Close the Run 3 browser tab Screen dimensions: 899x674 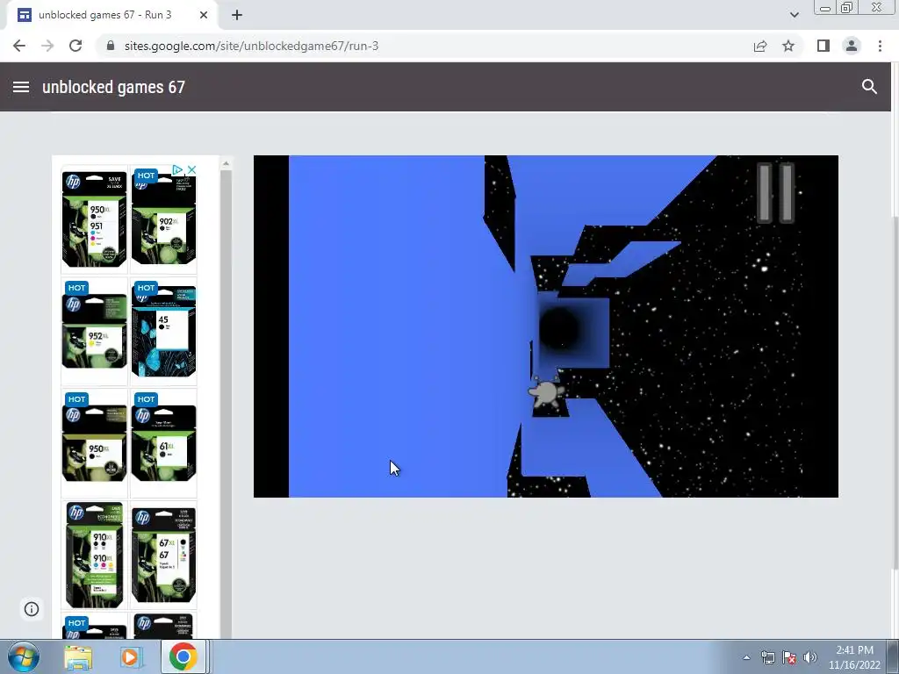coord(204,15)
